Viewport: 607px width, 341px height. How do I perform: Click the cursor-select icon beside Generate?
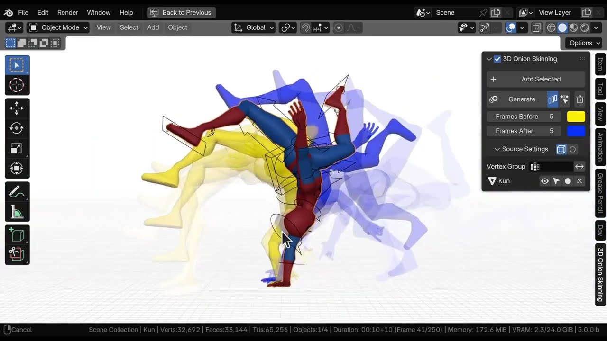[x=564, y=99]
